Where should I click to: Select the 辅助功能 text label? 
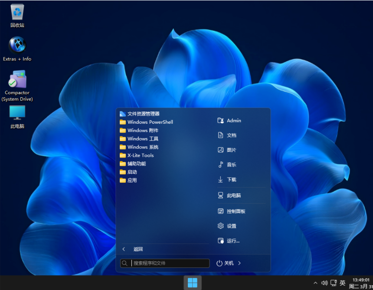137,164
